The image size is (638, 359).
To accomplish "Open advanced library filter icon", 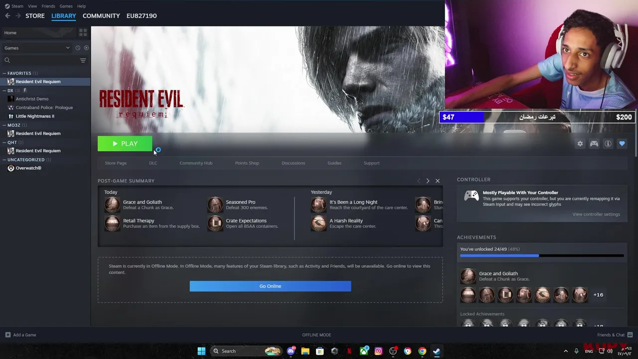I will (x=83, y=60).
